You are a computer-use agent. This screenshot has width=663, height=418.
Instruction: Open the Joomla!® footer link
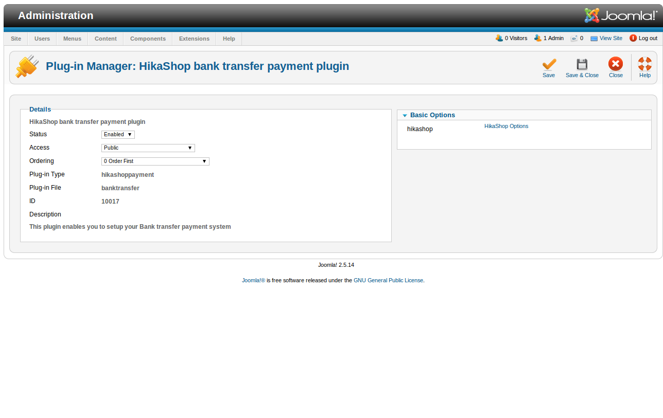pos(253,280)
